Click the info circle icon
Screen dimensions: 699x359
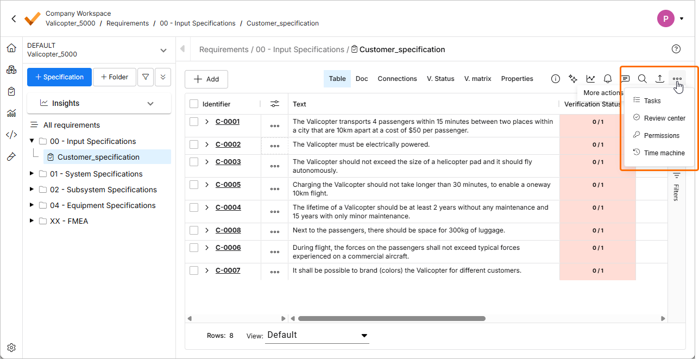click(556, 79)
